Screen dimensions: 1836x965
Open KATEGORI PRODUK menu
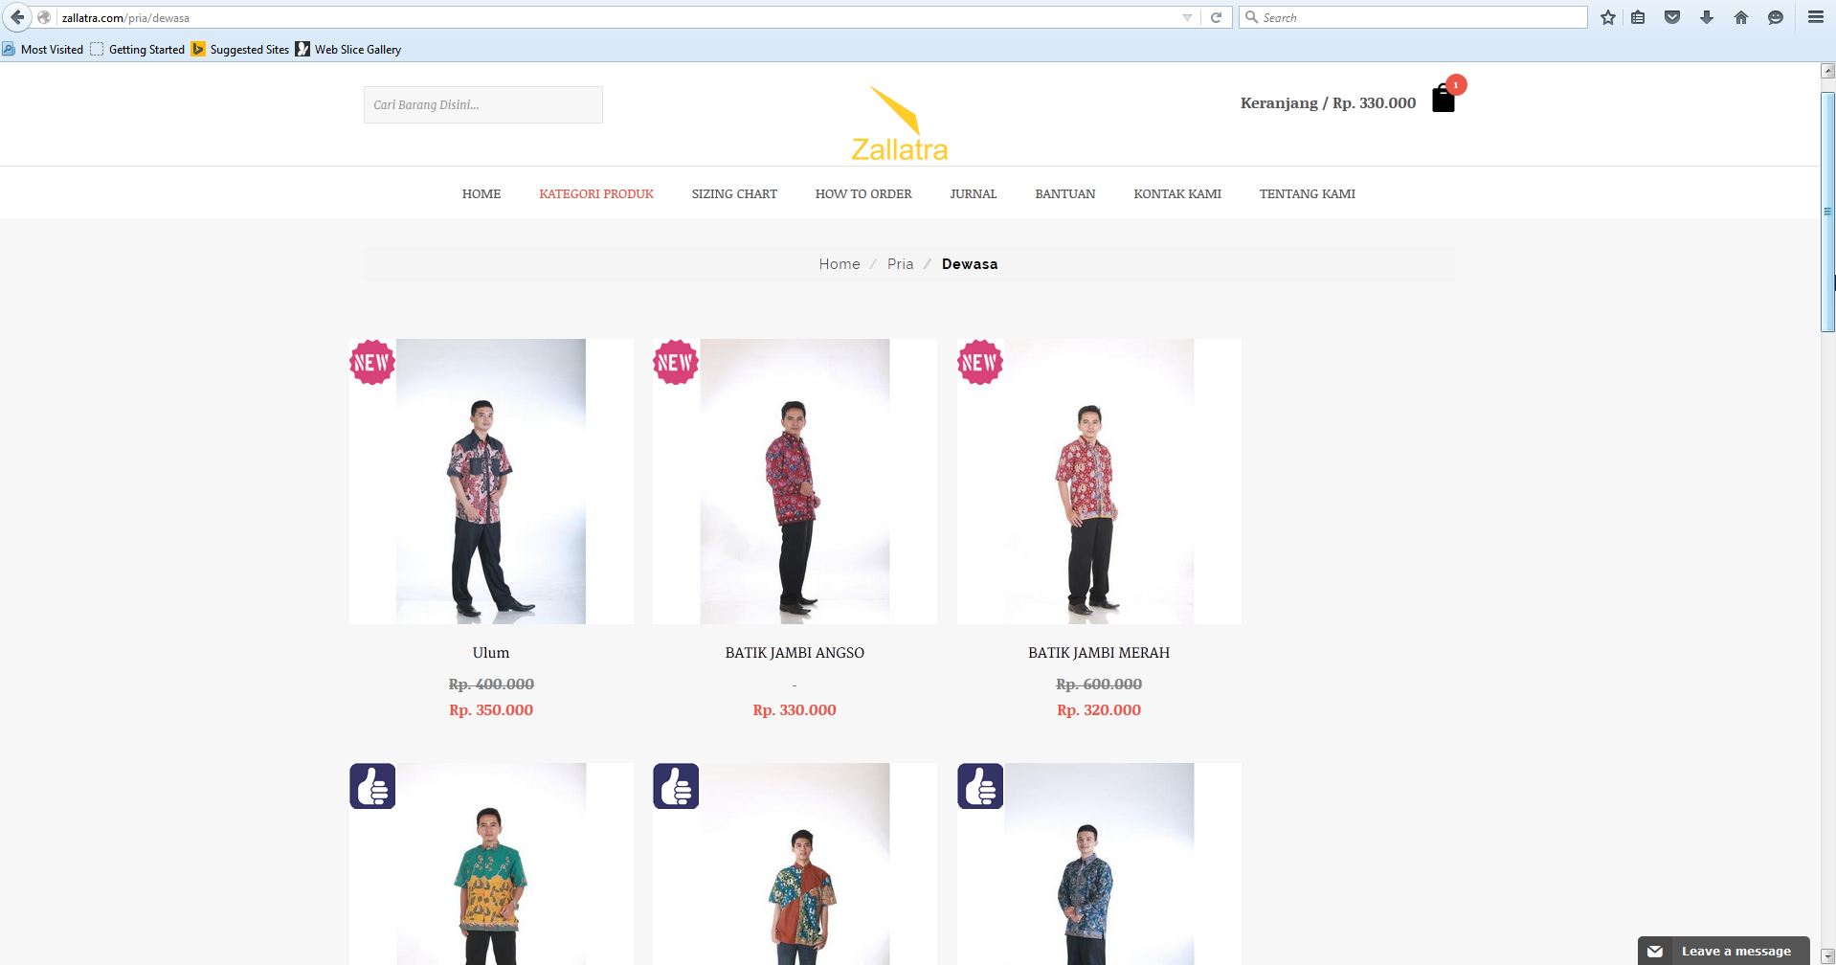pos(596,193)
